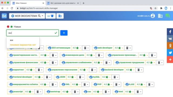
Task: Open rating dropdown for frontend developer
Action: (39, 77)
